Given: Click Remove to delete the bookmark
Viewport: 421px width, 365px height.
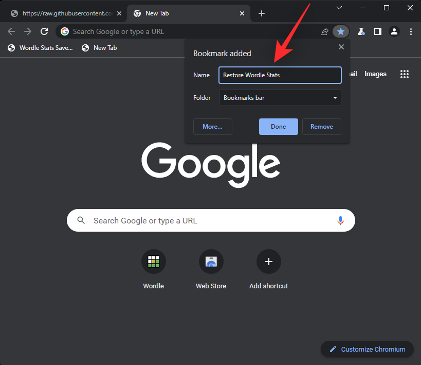Looking at the screenshot, I should 321,127.
